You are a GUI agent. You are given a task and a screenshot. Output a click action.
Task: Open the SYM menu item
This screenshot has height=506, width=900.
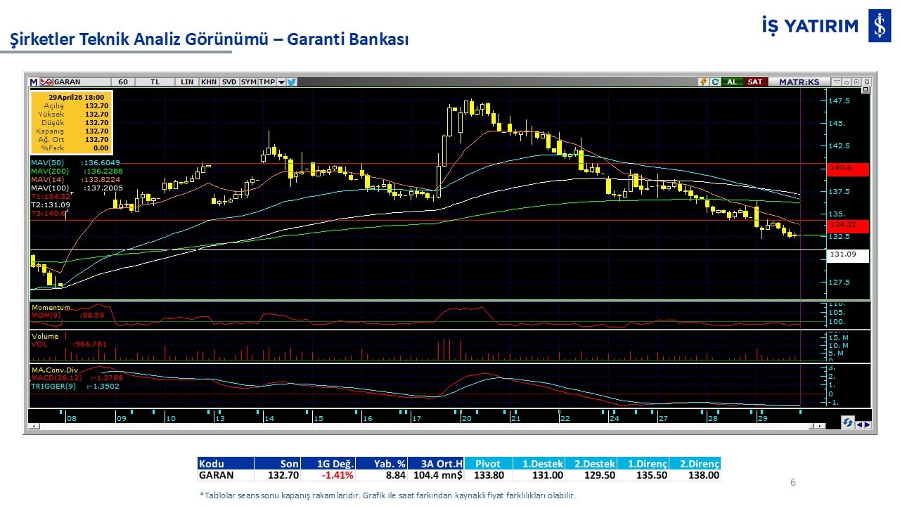[x=248, y=82]
